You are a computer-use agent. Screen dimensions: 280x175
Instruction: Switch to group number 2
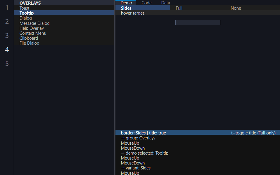[7, 21]
